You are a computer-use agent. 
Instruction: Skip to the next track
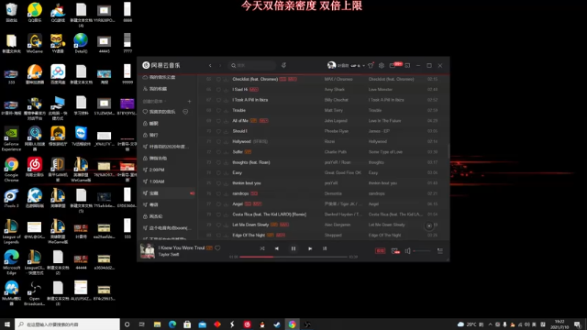310,248
